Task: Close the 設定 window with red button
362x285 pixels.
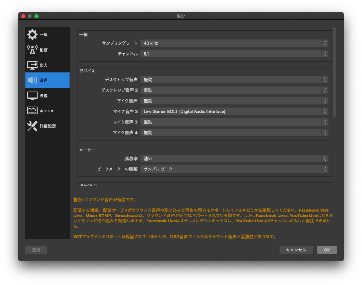Action: (23, 16)
